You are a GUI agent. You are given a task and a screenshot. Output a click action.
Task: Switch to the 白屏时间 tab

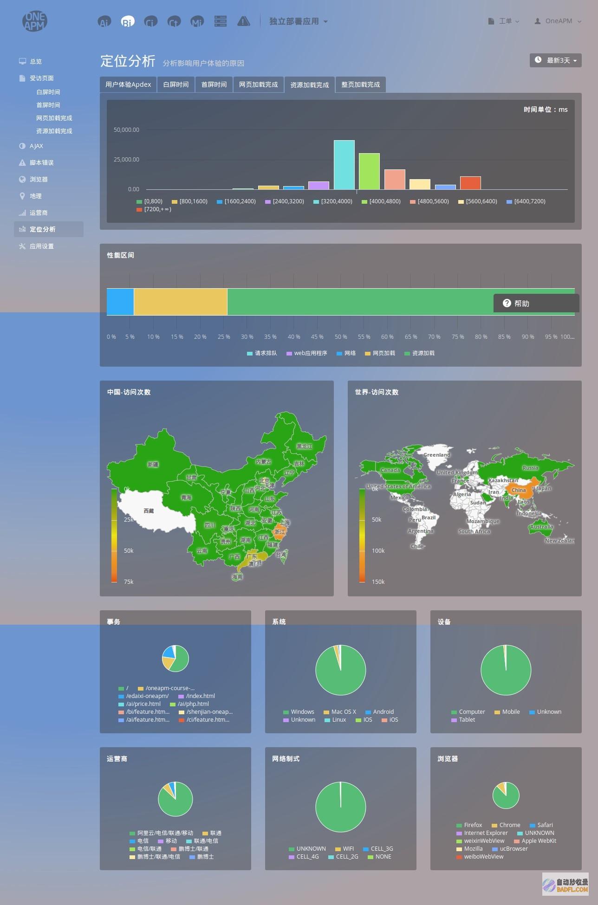(x=176, y=84)
